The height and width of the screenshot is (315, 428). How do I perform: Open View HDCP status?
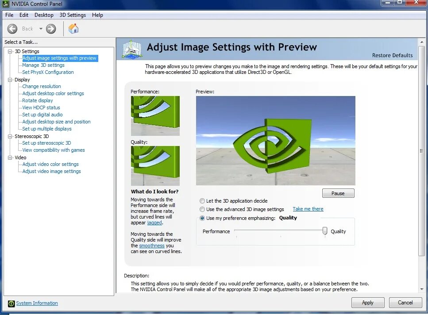click(41, 108)
